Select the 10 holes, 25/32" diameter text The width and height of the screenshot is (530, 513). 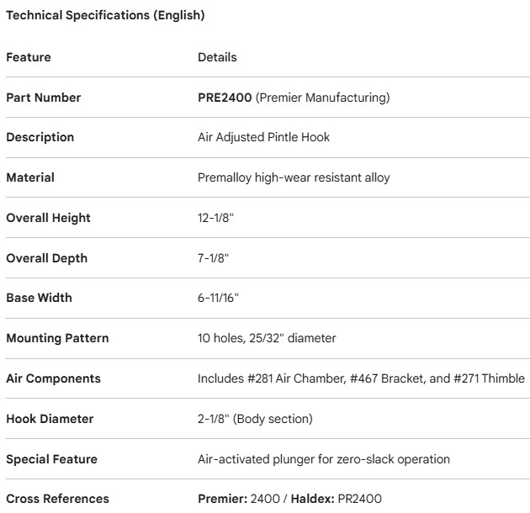pyautogui.click(x=268, y=338)
